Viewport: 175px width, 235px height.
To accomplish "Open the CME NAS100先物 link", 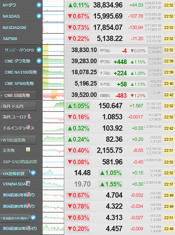I will 21,72.
